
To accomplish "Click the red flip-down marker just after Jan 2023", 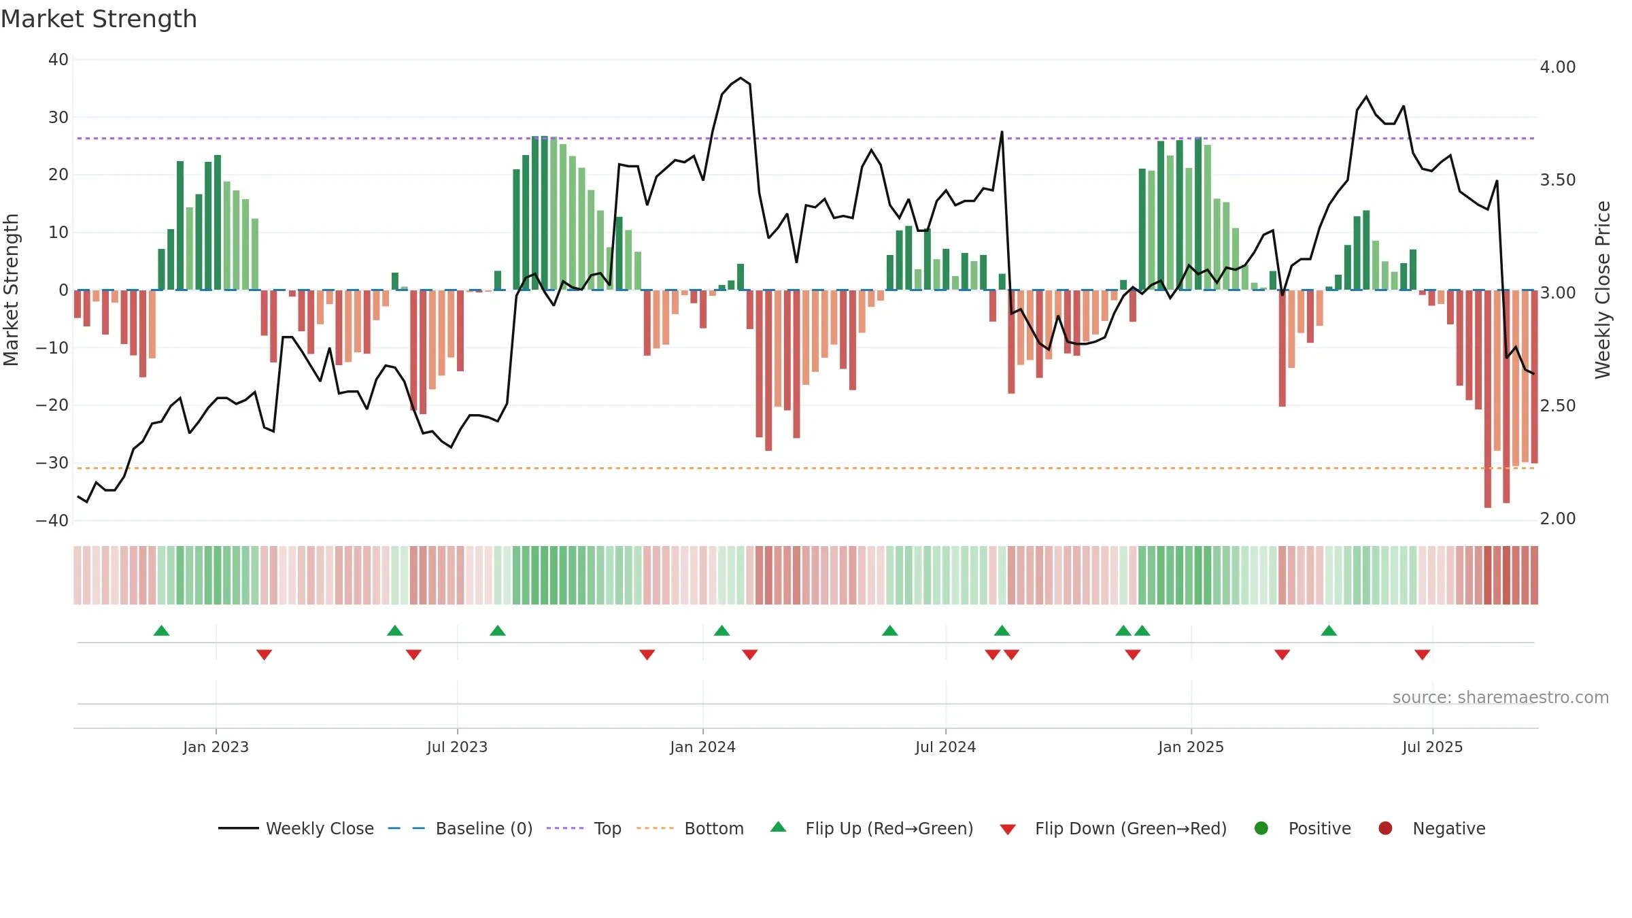I will point(265,654).
